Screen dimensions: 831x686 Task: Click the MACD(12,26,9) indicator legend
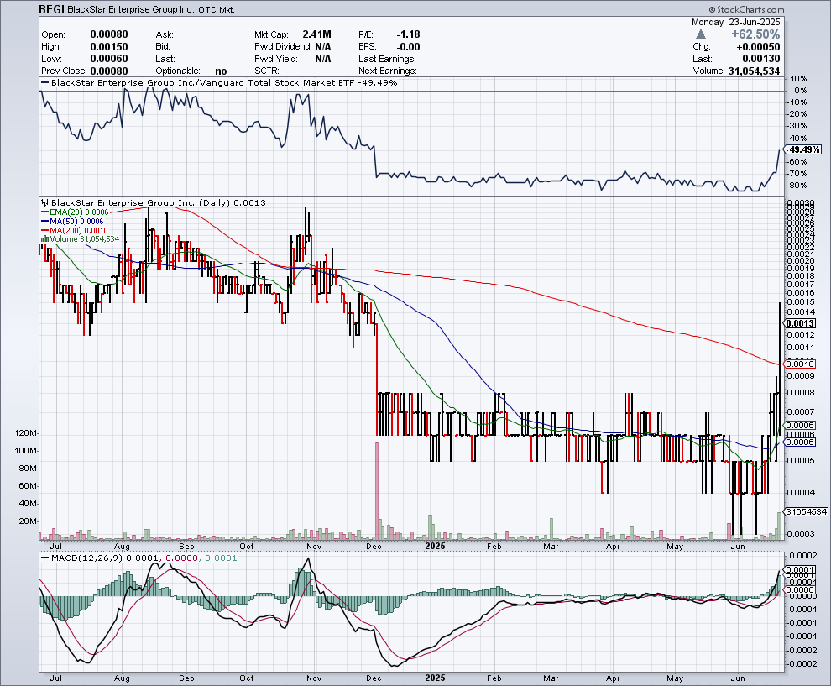(138, 558)
